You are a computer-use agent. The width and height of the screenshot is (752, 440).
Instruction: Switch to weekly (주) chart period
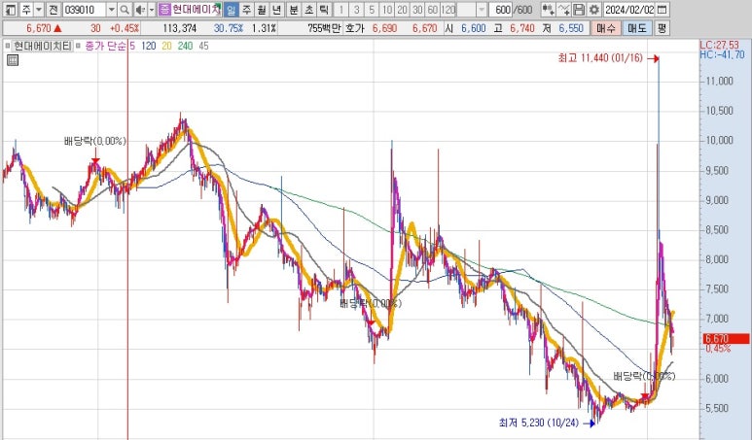pos(246,10)
